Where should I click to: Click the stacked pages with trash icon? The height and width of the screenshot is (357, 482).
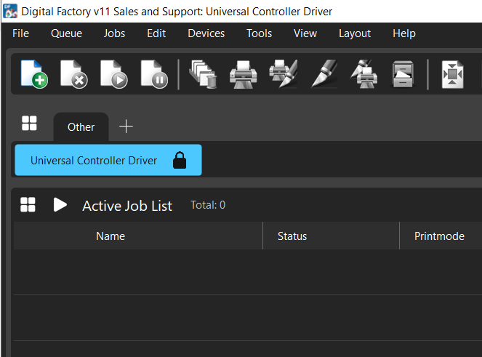[x=202, y=74]
